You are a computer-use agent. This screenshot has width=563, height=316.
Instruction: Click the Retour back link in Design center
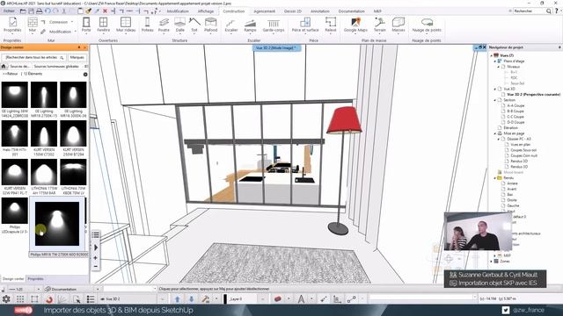pos(10,74)
